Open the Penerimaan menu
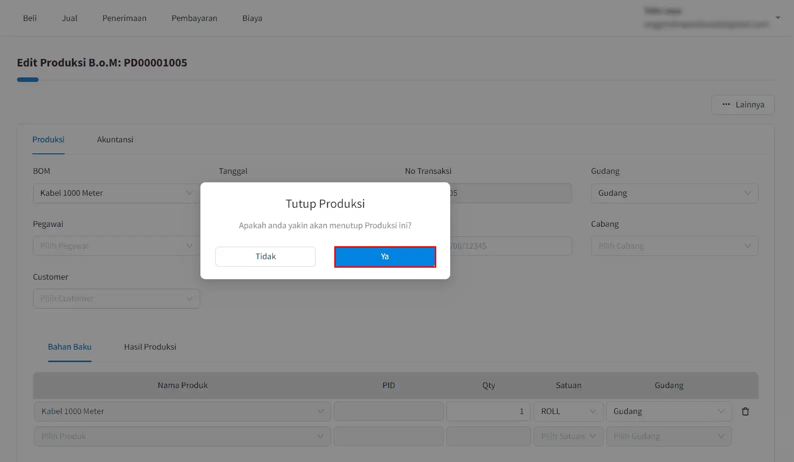 pyautogui.click(x=124, y=18)
